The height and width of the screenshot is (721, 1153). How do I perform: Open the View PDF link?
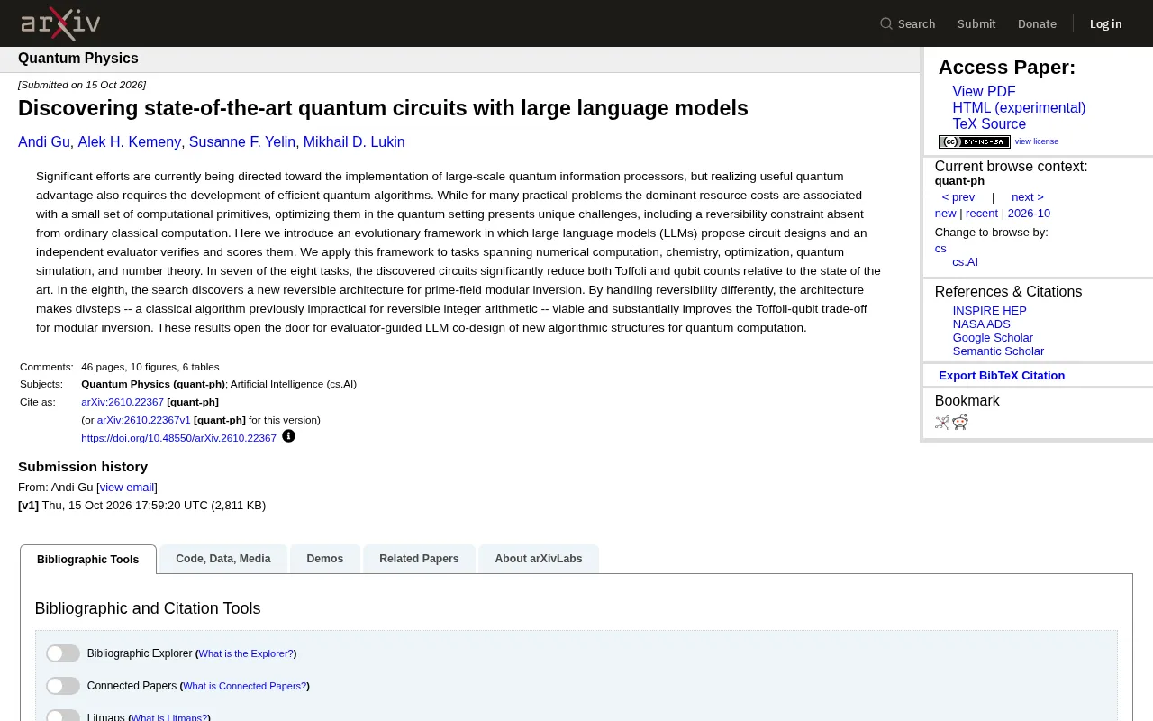[984, 92]
